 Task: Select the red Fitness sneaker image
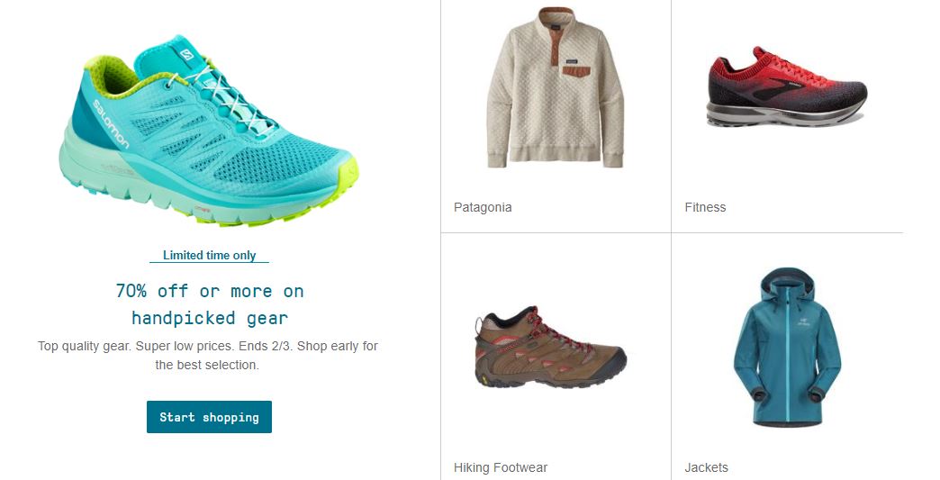point(787,87)
